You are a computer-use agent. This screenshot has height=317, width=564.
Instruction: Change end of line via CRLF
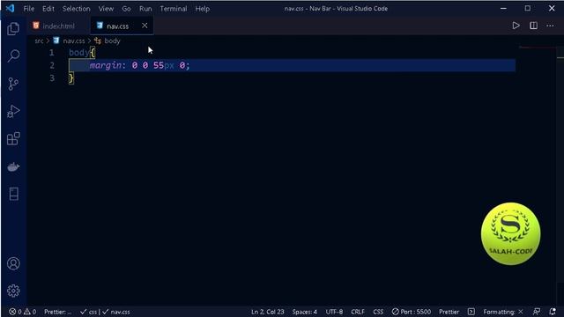(x=358, y=312)
